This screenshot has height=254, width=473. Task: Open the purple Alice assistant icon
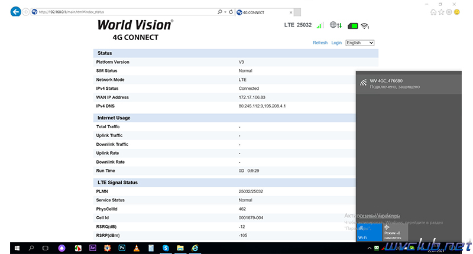pos(62,248)
